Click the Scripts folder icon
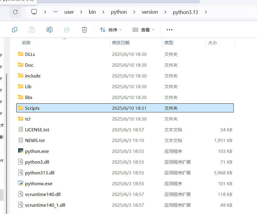Screen dimensions: 257x214 [x=21, y=108]
